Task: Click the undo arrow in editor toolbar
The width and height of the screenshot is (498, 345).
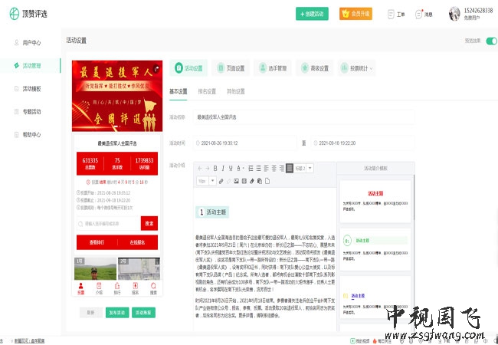Action: coord(198,168)
